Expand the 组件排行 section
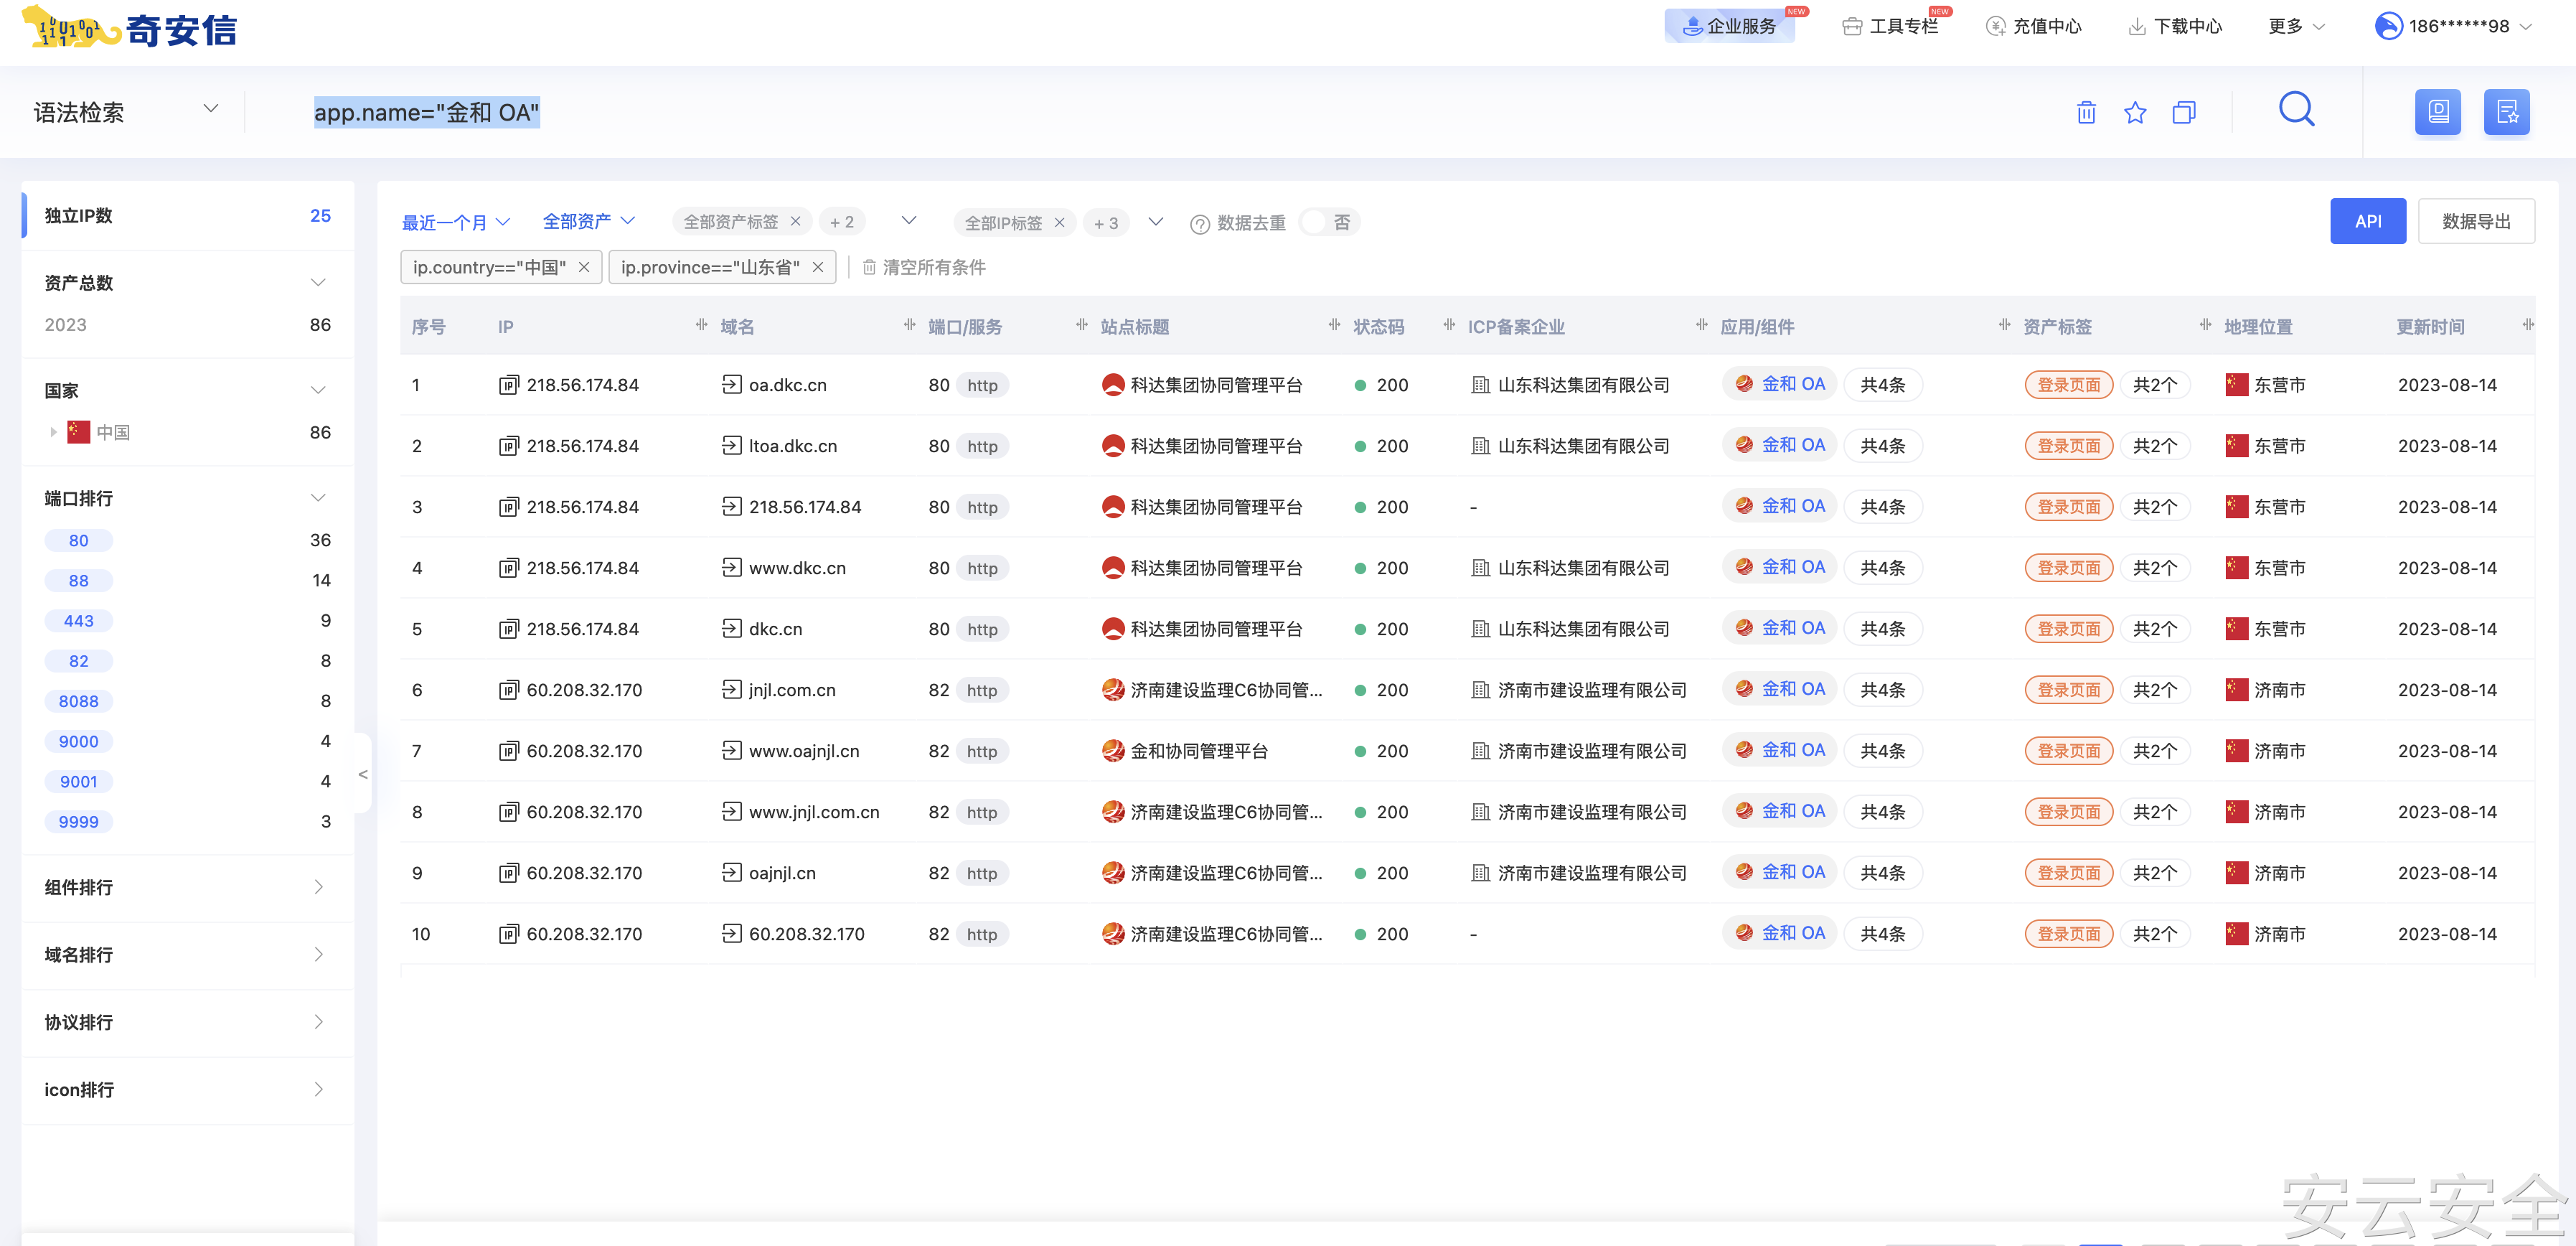2576x1246 pixels. (x=318, y=887)
